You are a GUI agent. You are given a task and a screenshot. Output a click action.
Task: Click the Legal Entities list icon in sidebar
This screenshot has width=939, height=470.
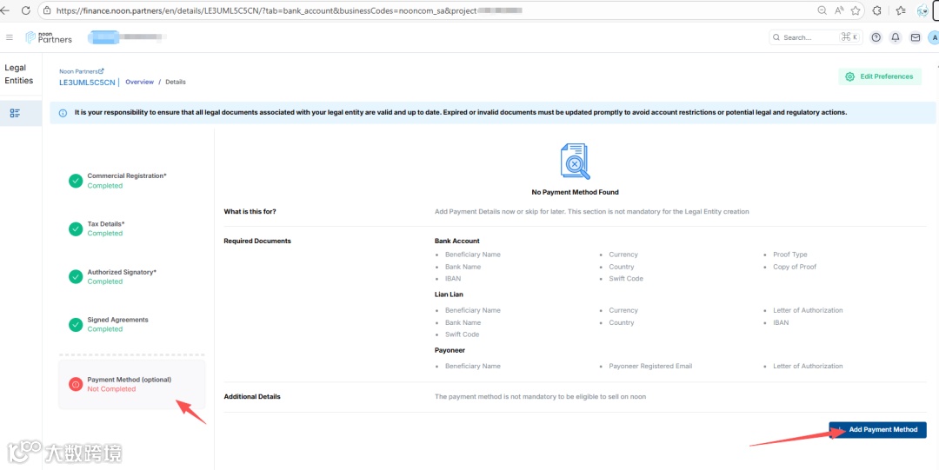(x=16, y=113)
